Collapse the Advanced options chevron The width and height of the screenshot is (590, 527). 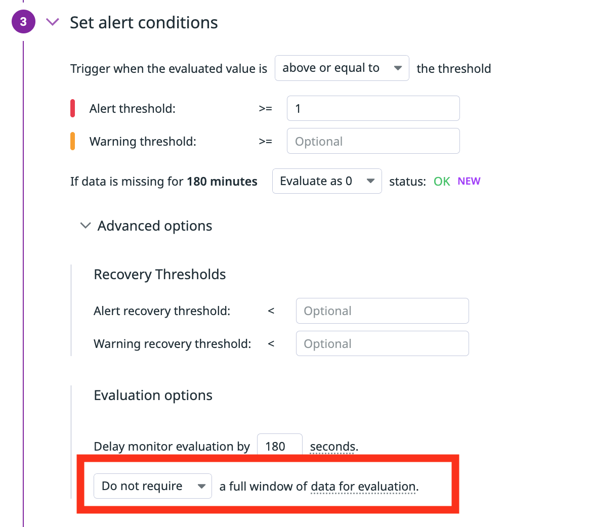click(x=86, y=226)
